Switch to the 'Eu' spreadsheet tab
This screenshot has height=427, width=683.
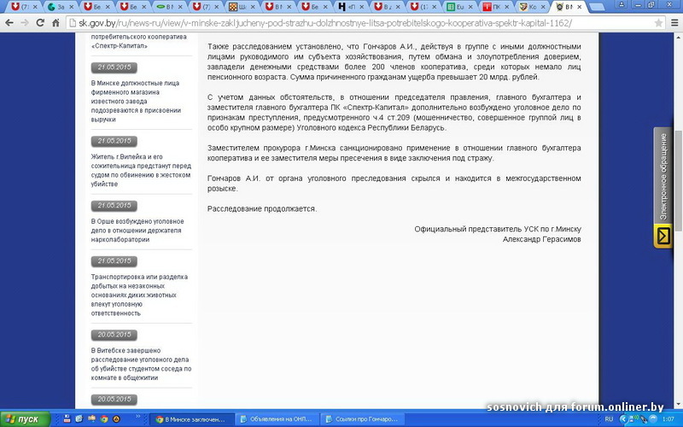click(459, 7)
